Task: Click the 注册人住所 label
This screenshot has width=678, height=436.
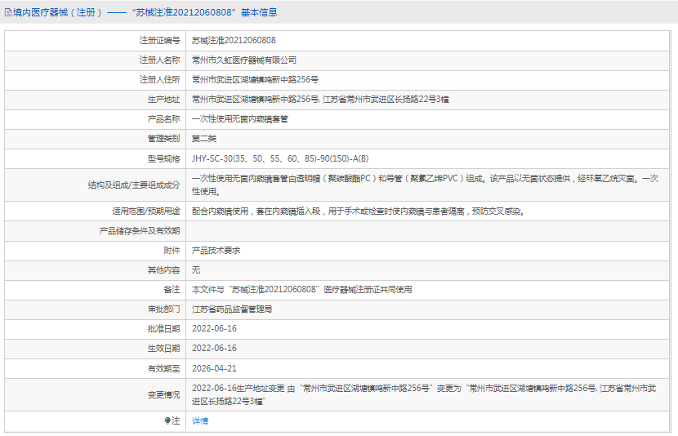Action: tap(159, 79)
